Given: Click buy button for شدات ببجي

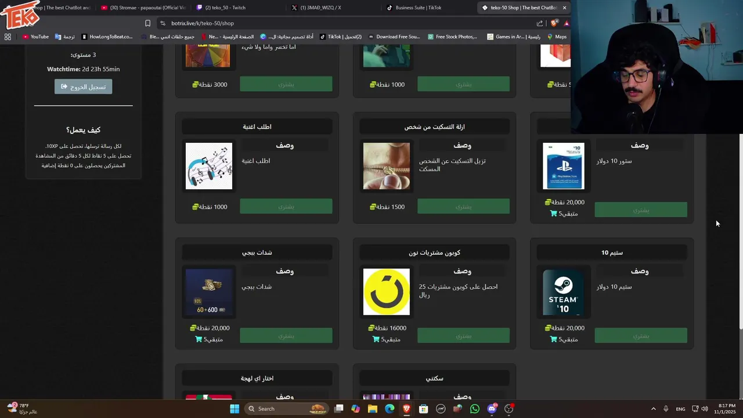Looking at the screenshot, I should pos(286,336).
